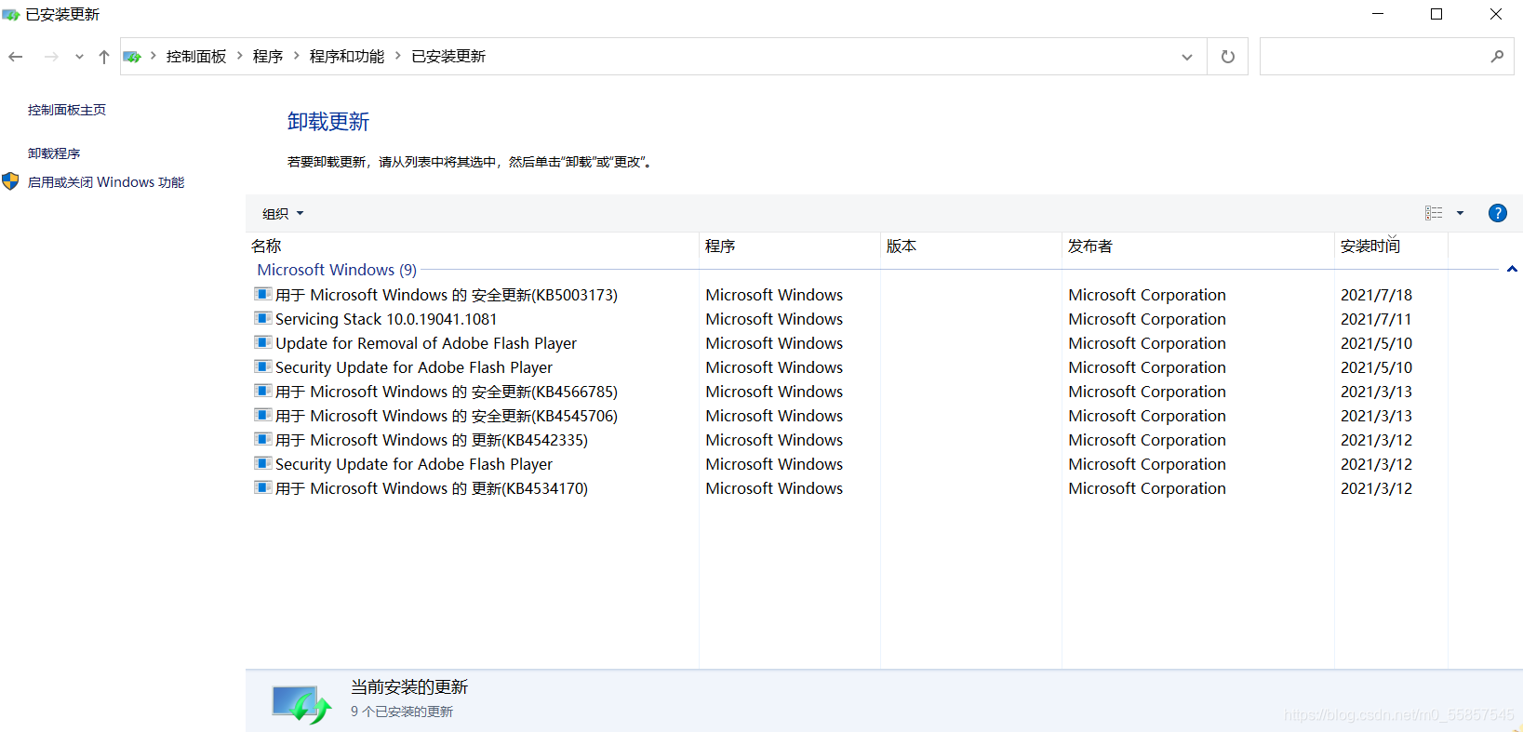Open 控制面板 breadcrumb
The image size is (1523, 732).
[196, 57]
